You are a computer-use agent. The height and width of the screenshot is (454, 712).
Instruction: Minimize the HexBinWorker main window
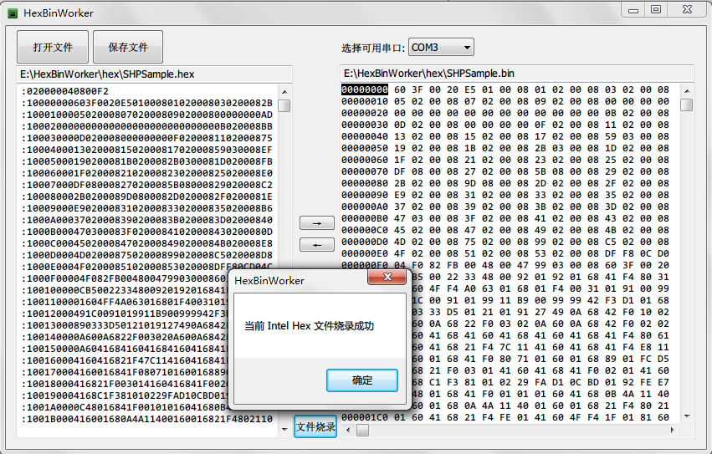[633, 9]
